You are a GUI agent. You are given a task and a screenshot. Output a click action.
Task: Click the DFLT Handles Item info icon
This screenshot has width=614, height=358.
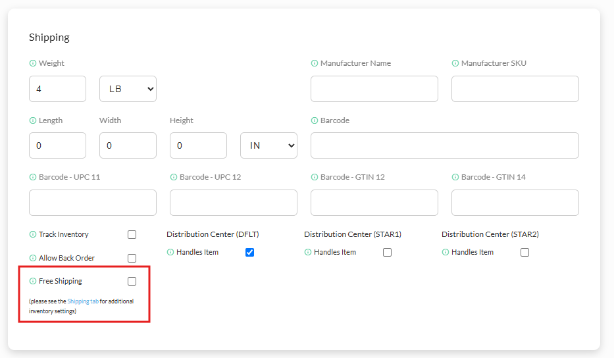(170, 252)
